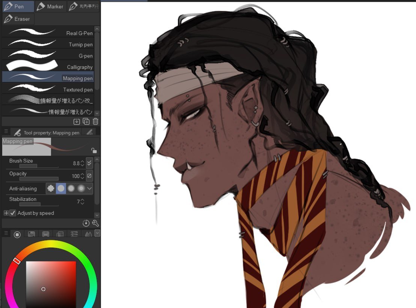Click the Tool property: Mapping pen tab
416x308 pixels.
(47, 132)
